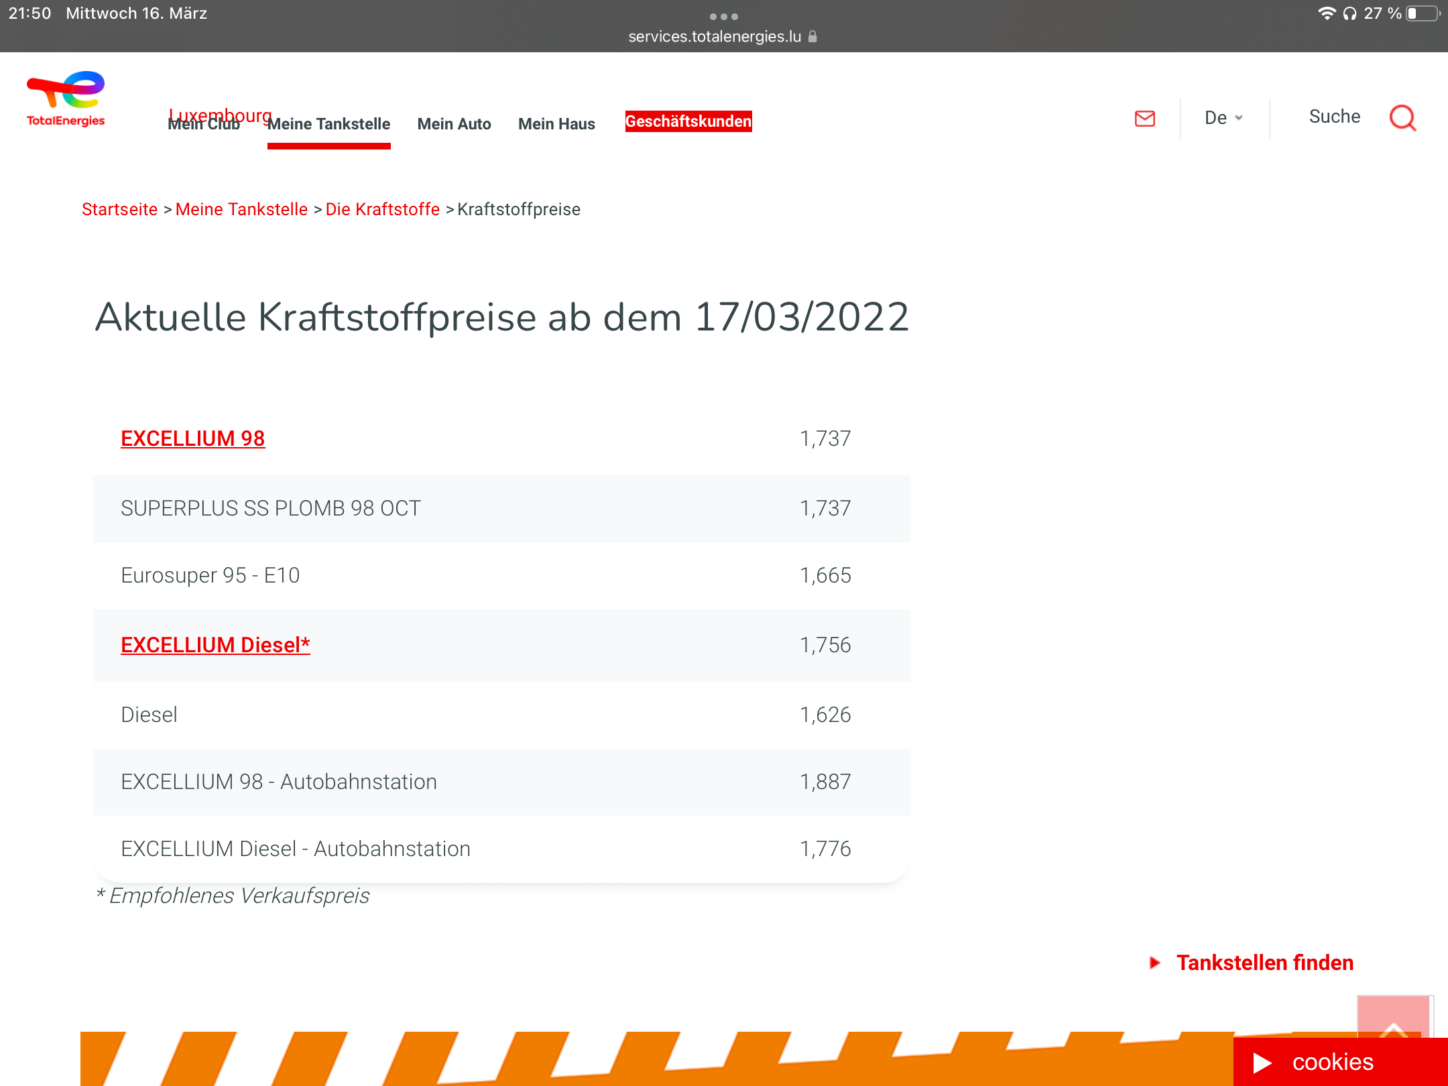Click the red search magnifier icon
Viewport: 1448px width, 1086px height.
tap(1402, 118)
